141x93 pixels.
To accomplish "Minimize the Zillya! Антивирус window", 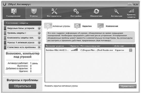I will [130, 4].
